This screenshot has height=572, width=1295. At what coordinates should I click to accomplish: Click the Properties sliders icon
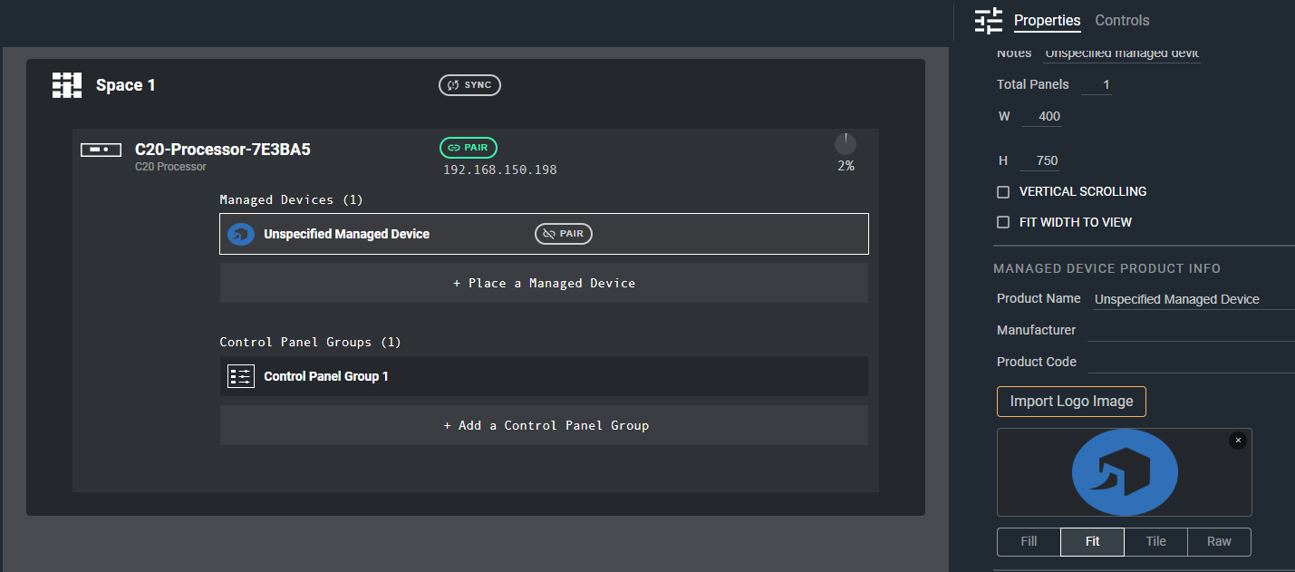click(989, 21)
